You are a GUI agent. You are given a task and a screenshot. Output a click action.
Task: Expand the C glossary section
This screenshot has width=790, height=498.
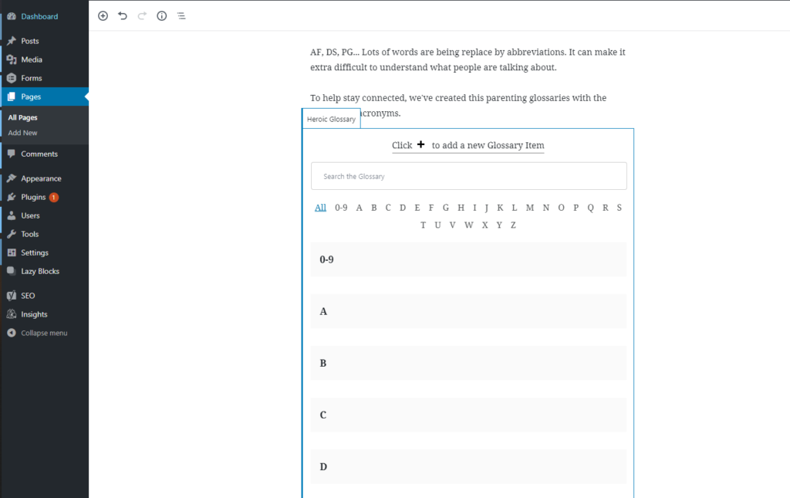[x=468, y=415]
